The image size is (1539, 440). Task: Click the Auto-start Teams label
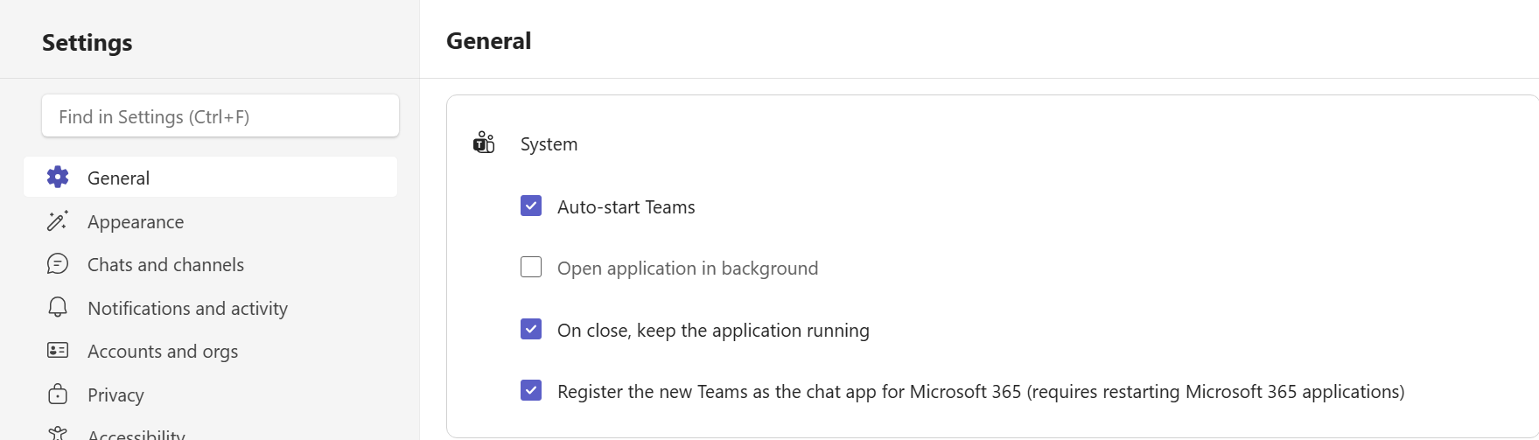626,207
